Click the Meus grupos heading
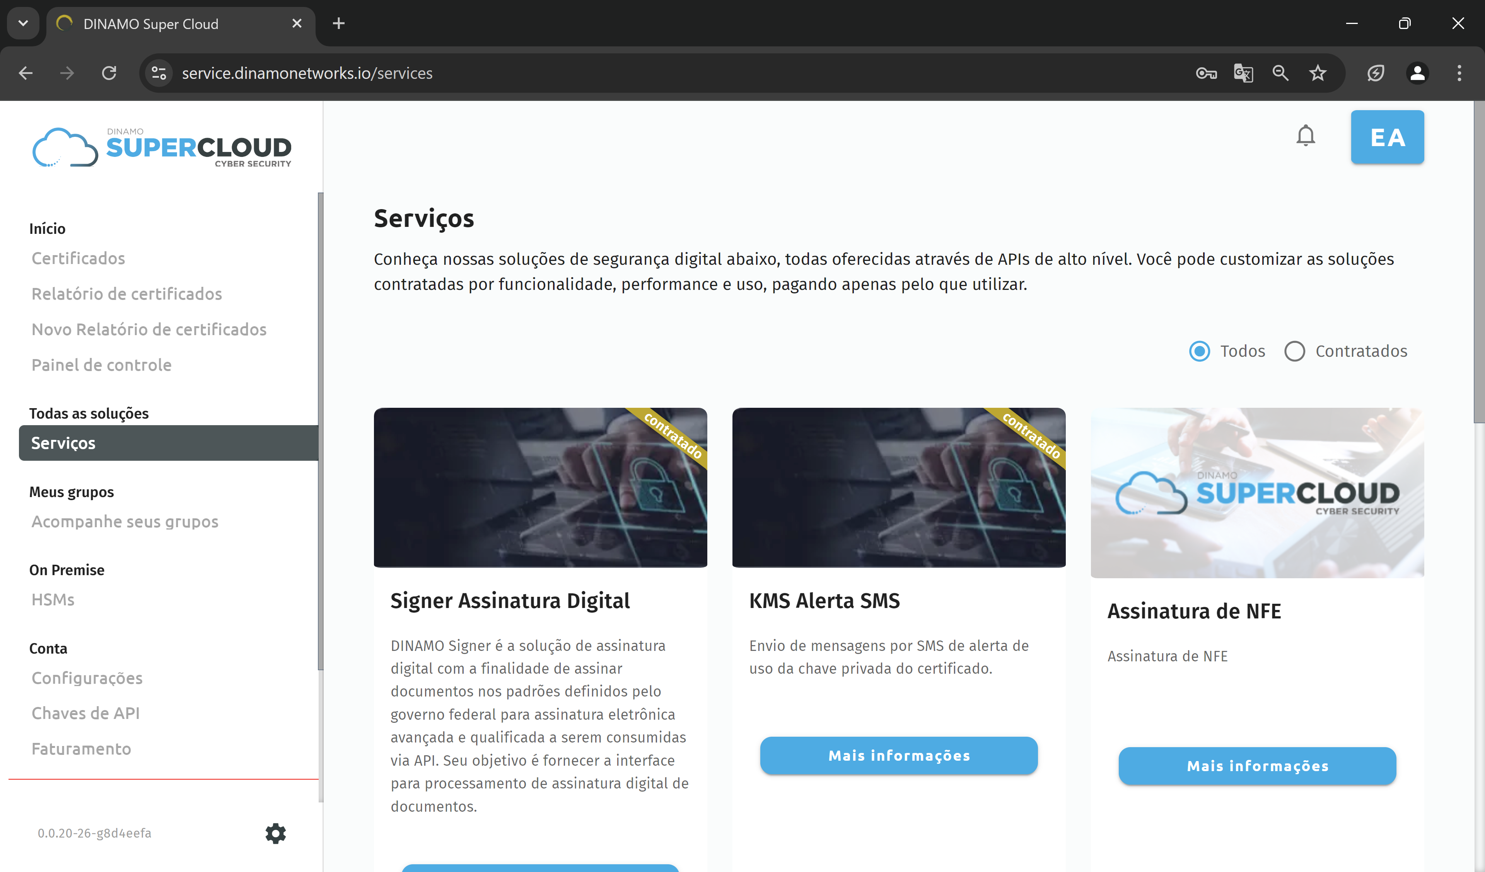The height and width of the screenshot is (872, 1485). tap(71, 492)
